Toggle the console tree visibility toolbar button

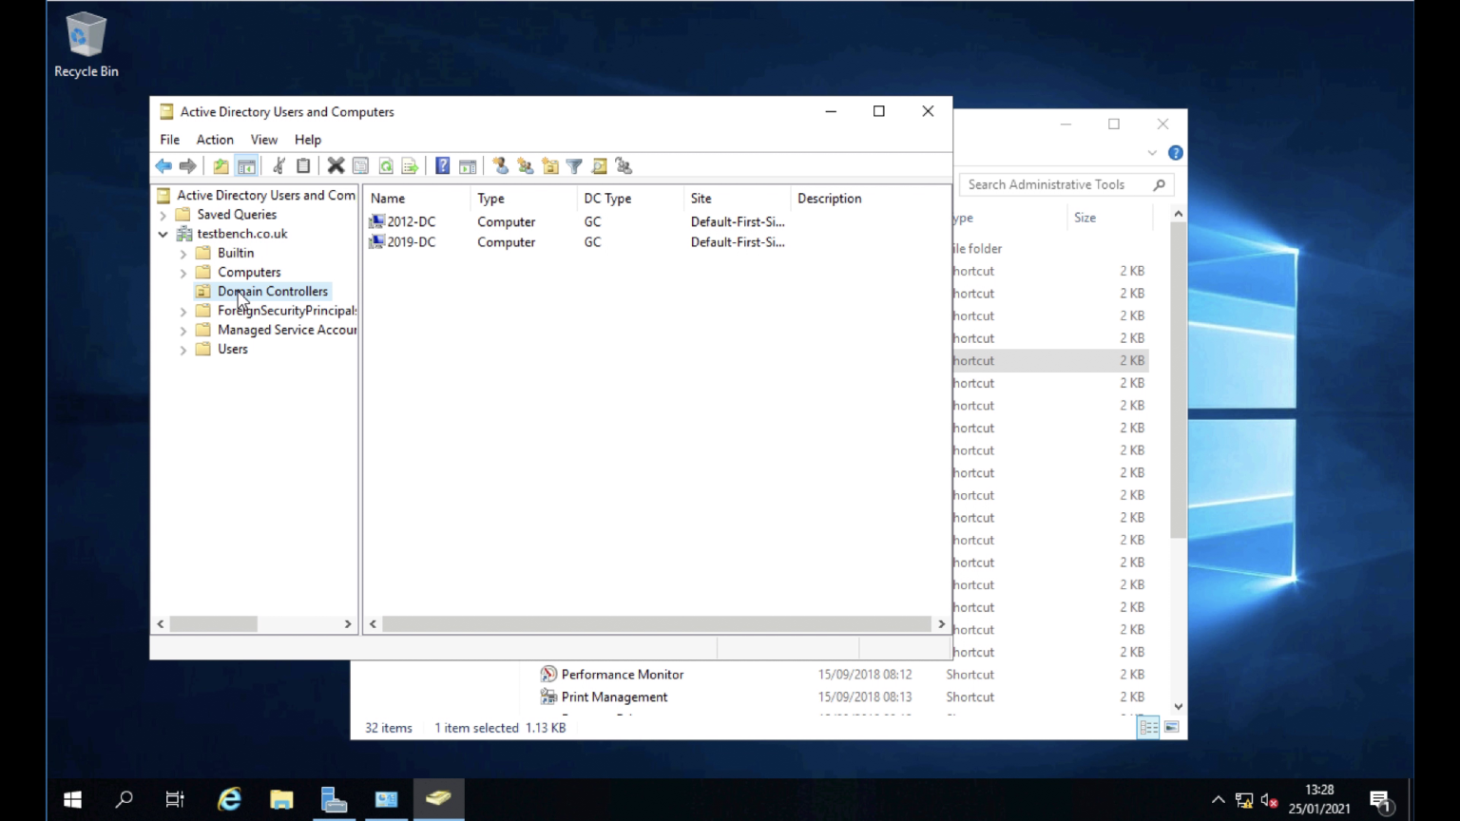[x=247, y=166]
